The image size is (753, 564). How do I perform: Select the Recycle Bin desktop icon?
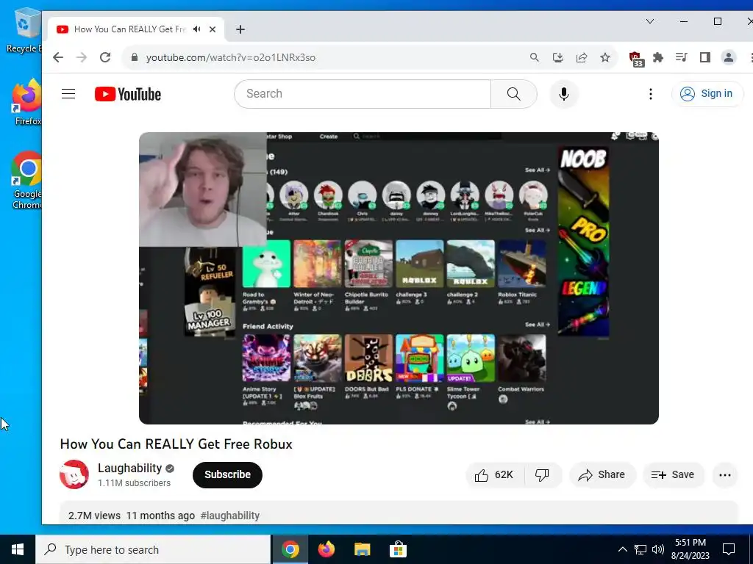[x=24, y=30]
